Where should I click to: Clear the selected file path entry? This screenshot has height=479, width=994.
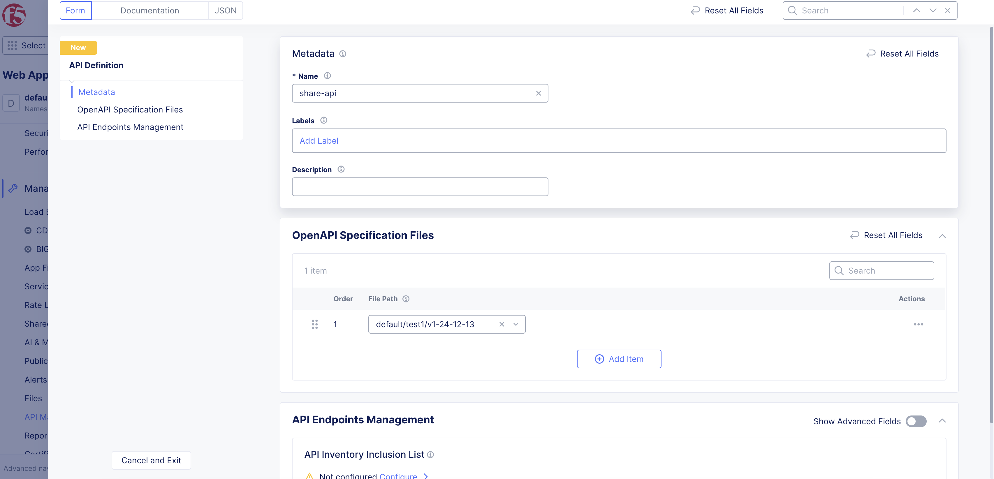point(502,324)
